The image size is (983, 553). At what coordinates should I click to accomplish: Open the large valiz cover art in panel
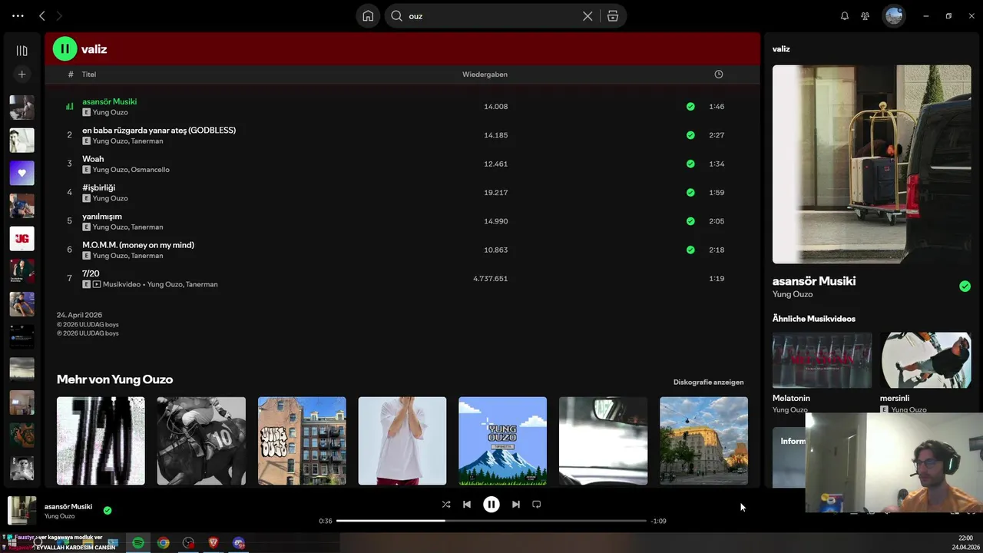click(x=872, y=164)
